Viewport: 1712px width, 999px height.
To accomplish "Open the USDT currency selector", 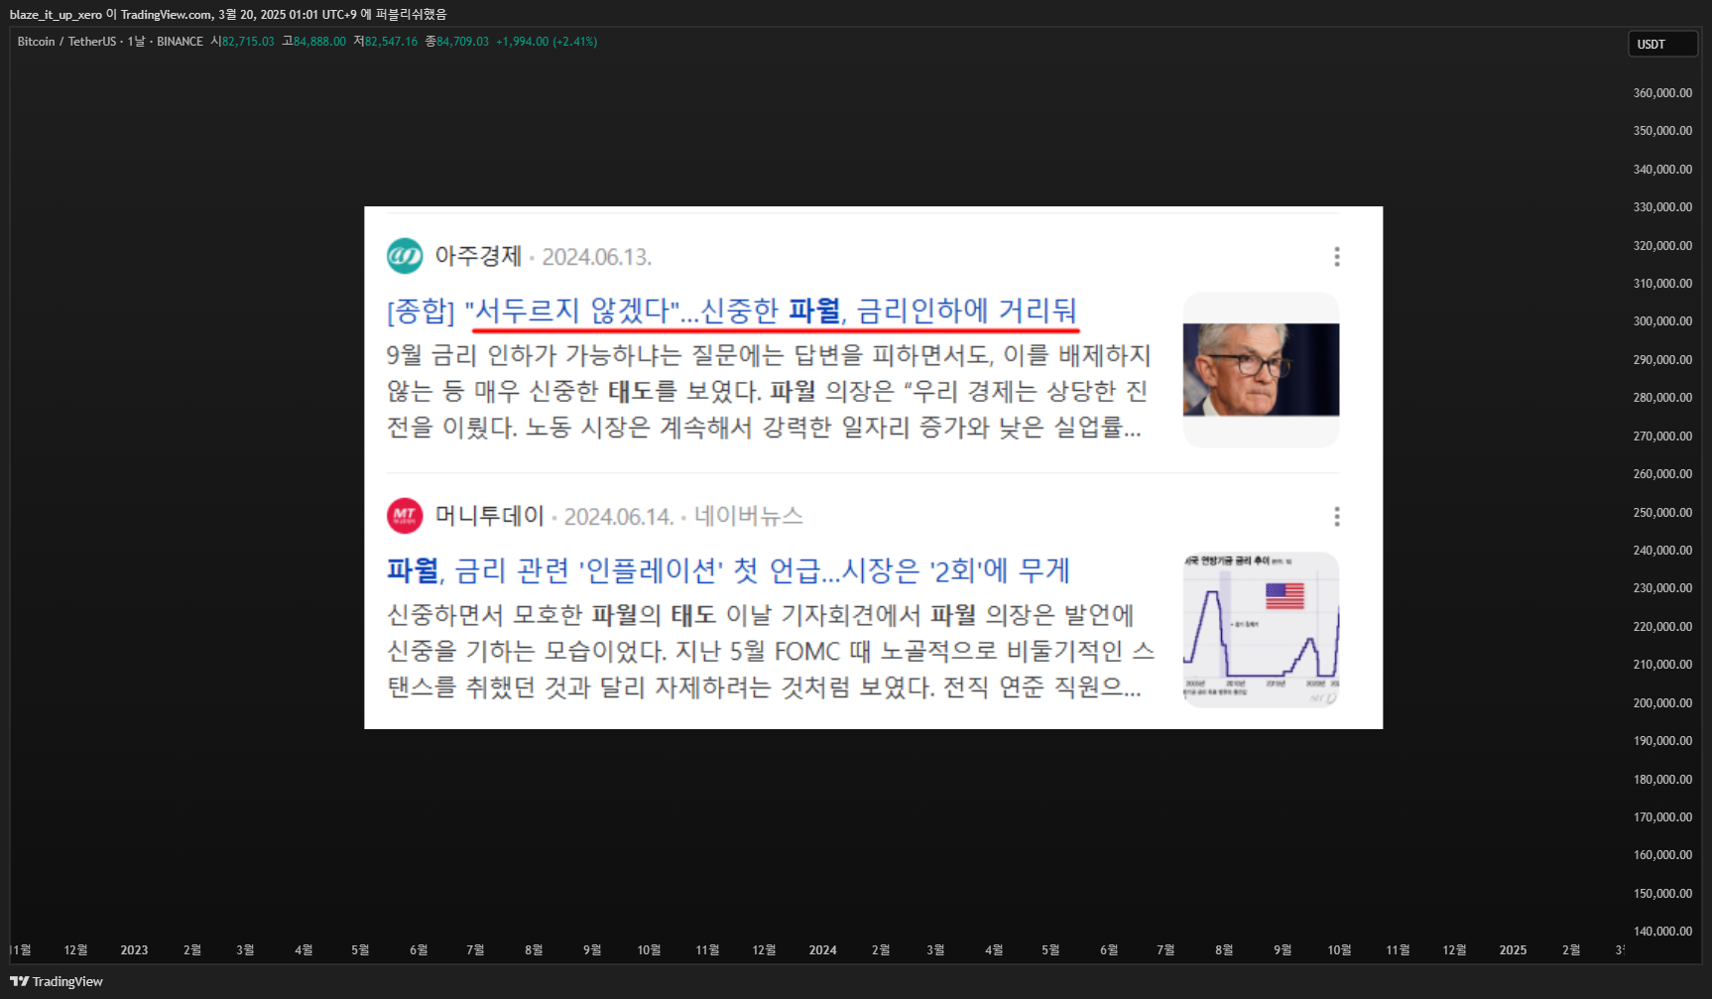I will click(x=1662, y=44).
